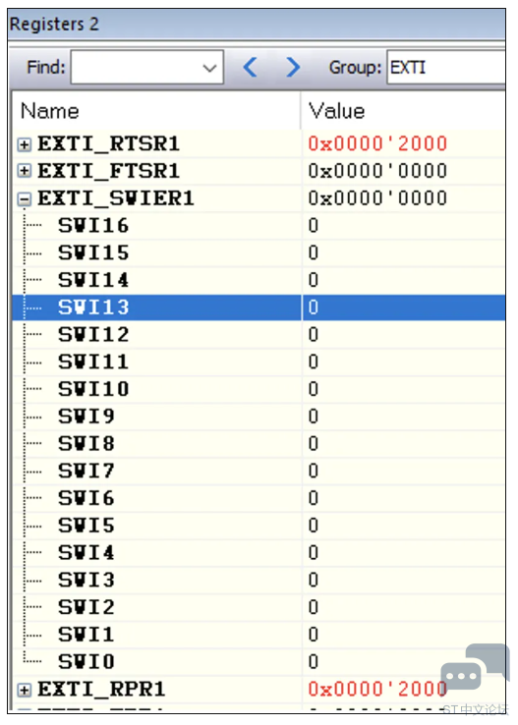Go to previous find result arrow
518x725 pixels.
click(x=251, y=68)
